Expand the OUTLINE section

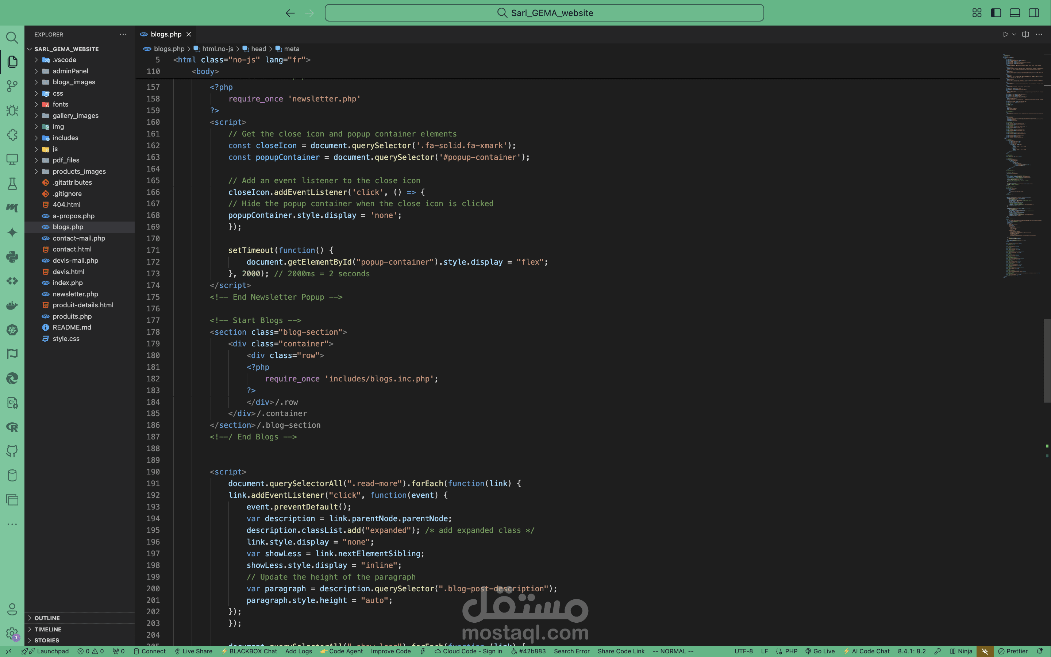[x=80, y=618]
